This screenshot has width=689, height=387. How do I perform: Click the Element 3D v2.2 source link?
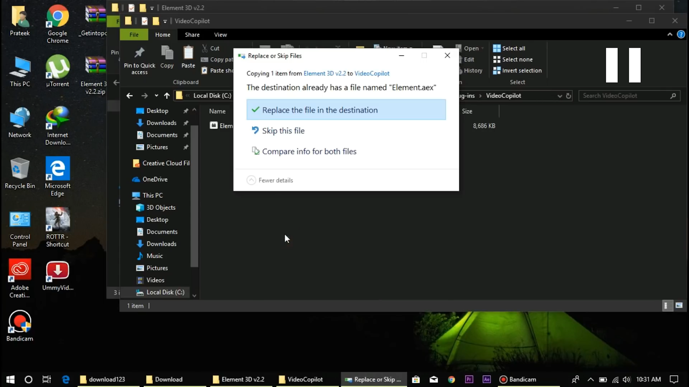click(x=325, y=74)
